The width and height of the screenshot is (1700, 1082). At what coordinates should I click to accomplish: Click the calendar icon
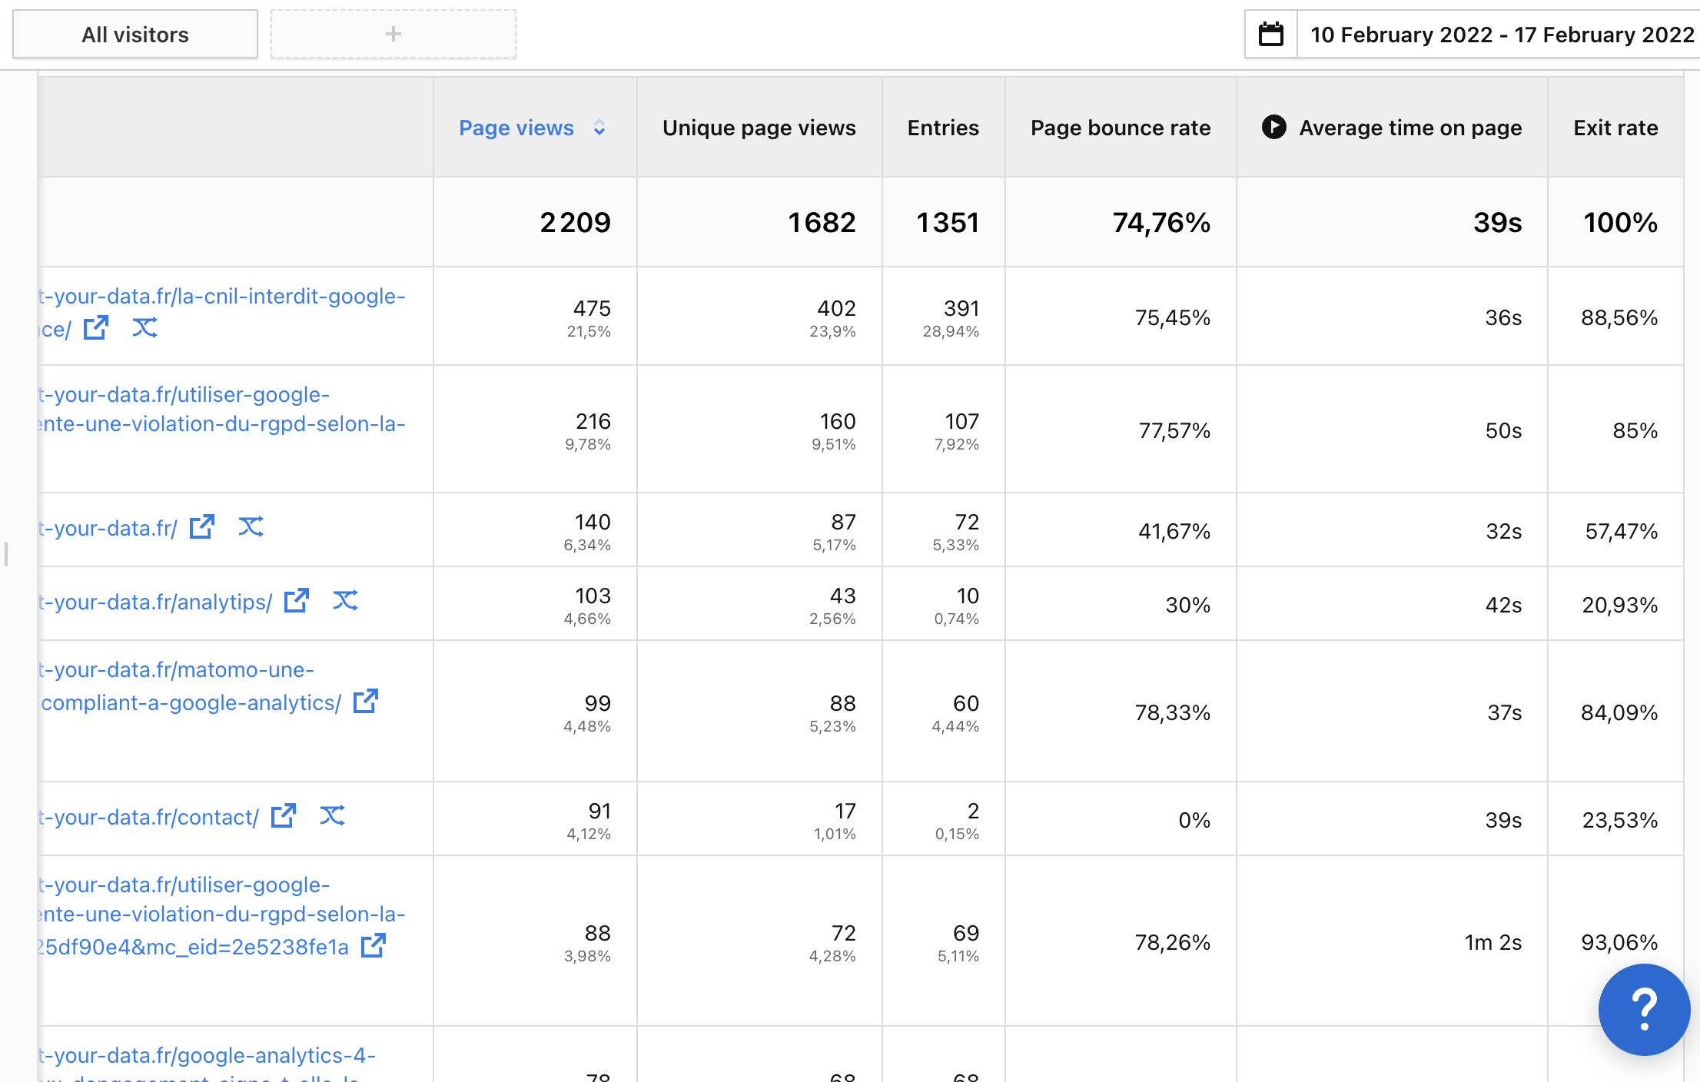[1271, 35]
